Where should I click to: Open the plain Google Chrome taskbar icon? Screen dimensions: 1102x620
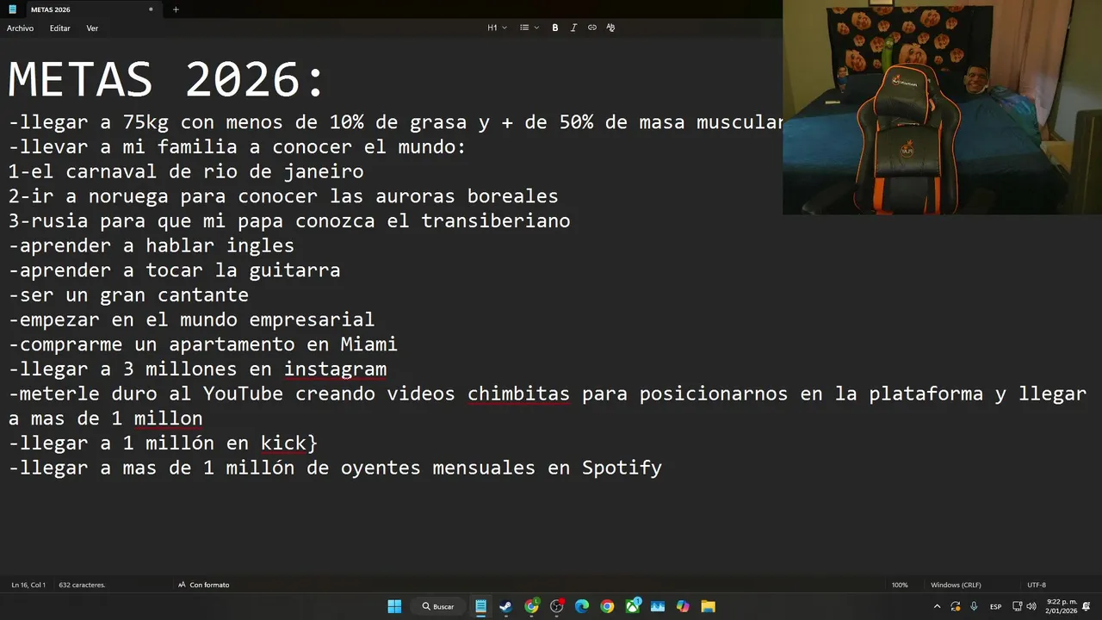point(607,606)
